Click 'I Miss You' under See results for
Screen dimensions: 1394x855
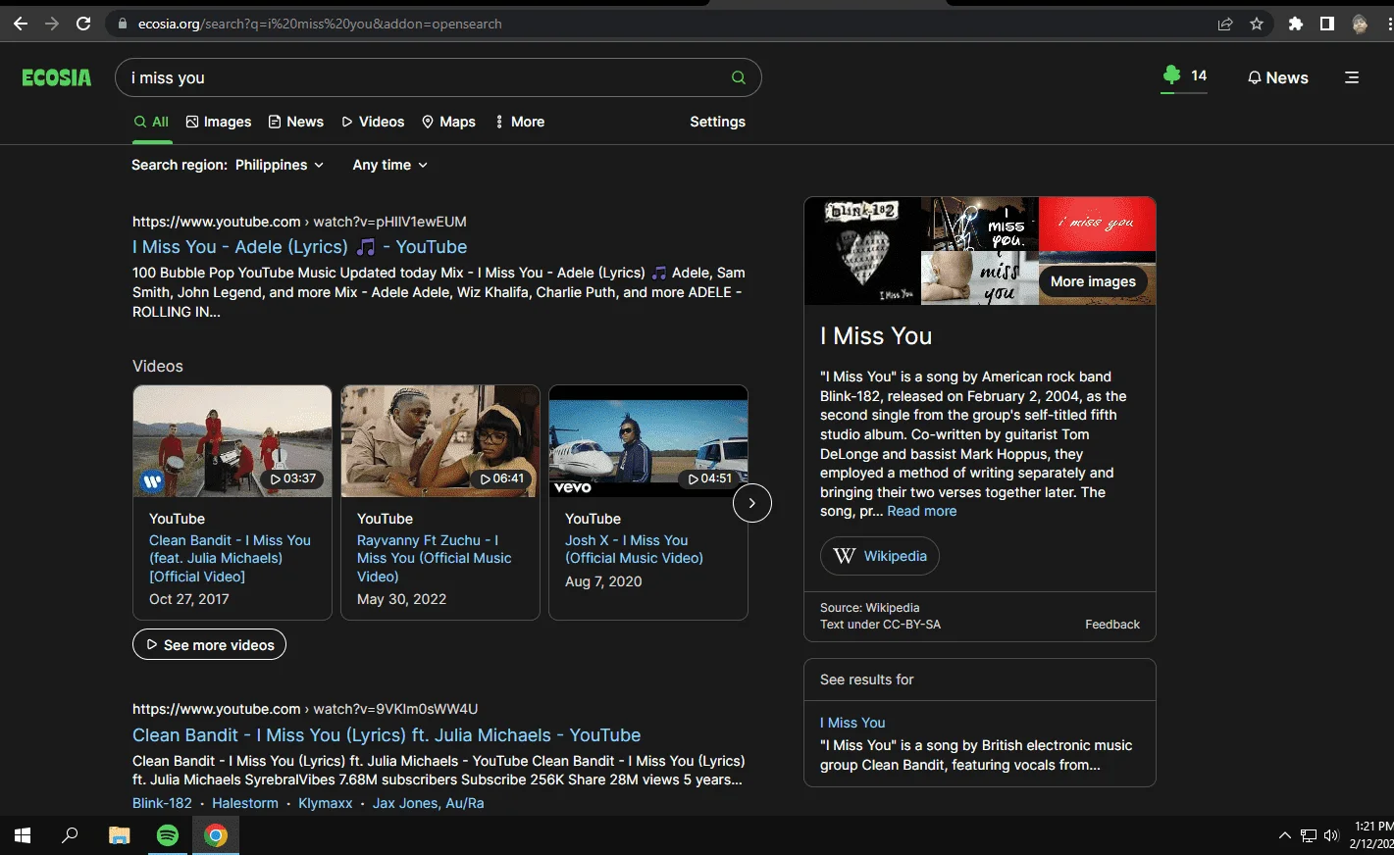click(852, 723)
